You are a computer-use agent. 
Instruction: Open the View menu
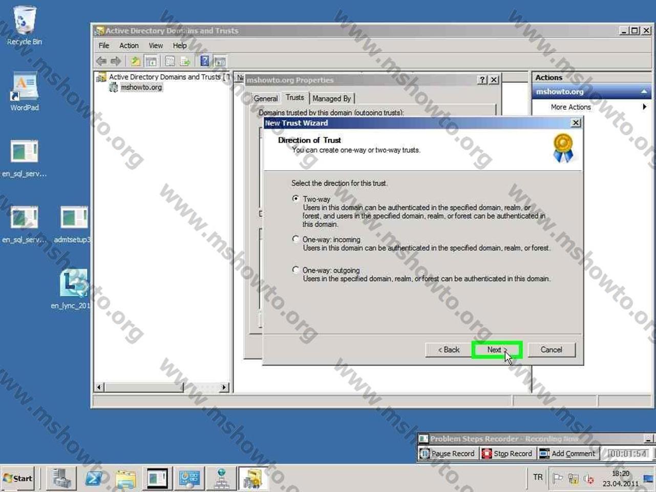[156, 46]
